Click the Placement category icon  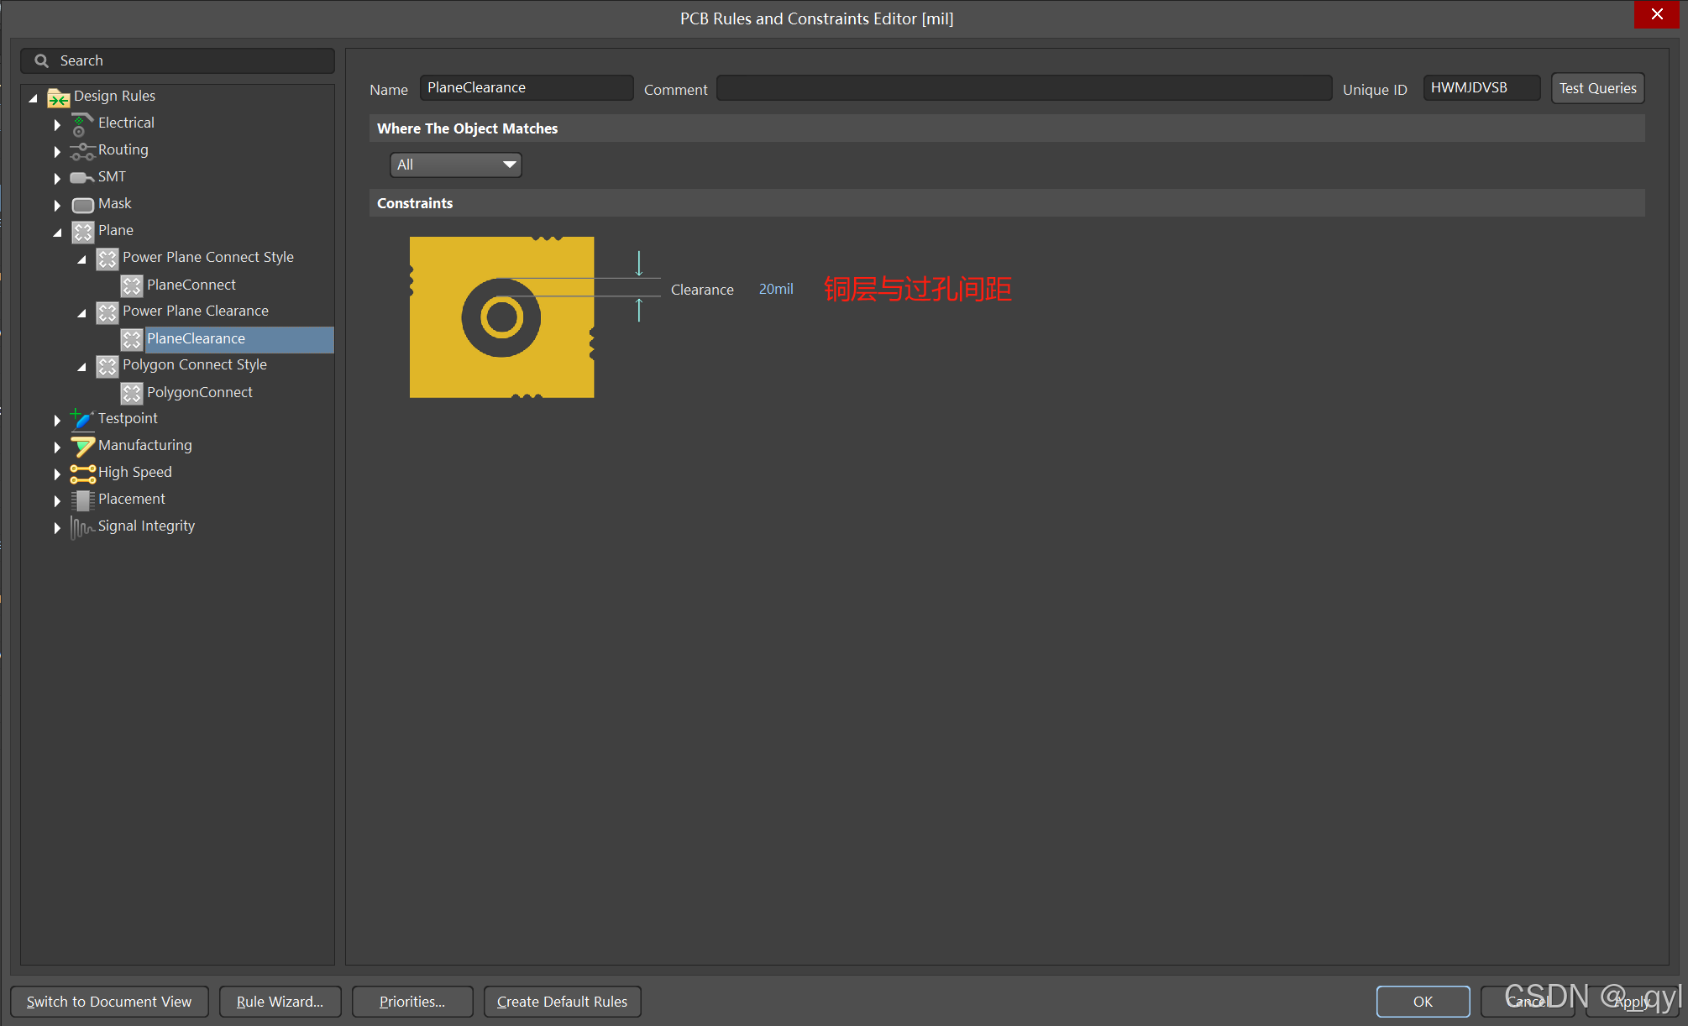(81, 500)
